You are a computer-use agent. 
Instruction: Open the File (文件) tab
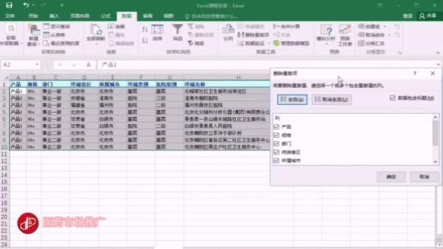(10, 16)
